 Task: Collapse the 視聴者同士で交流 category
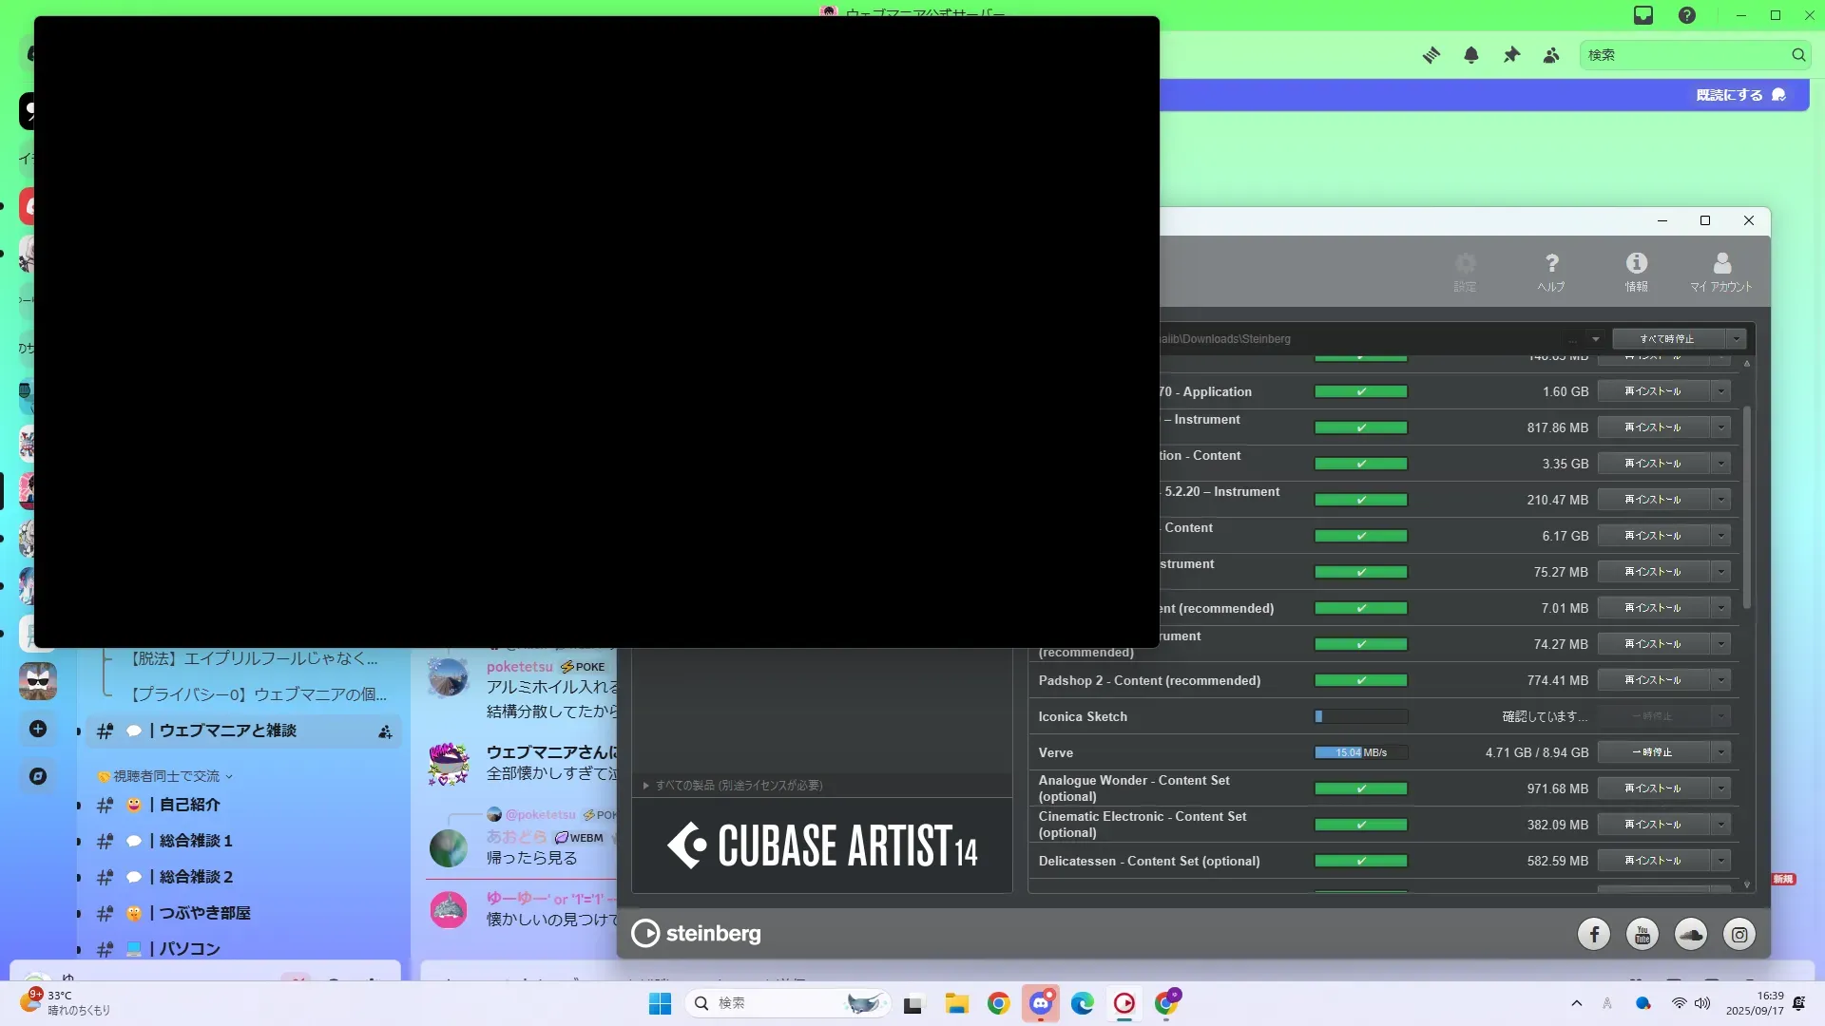[x=166, y=776]
